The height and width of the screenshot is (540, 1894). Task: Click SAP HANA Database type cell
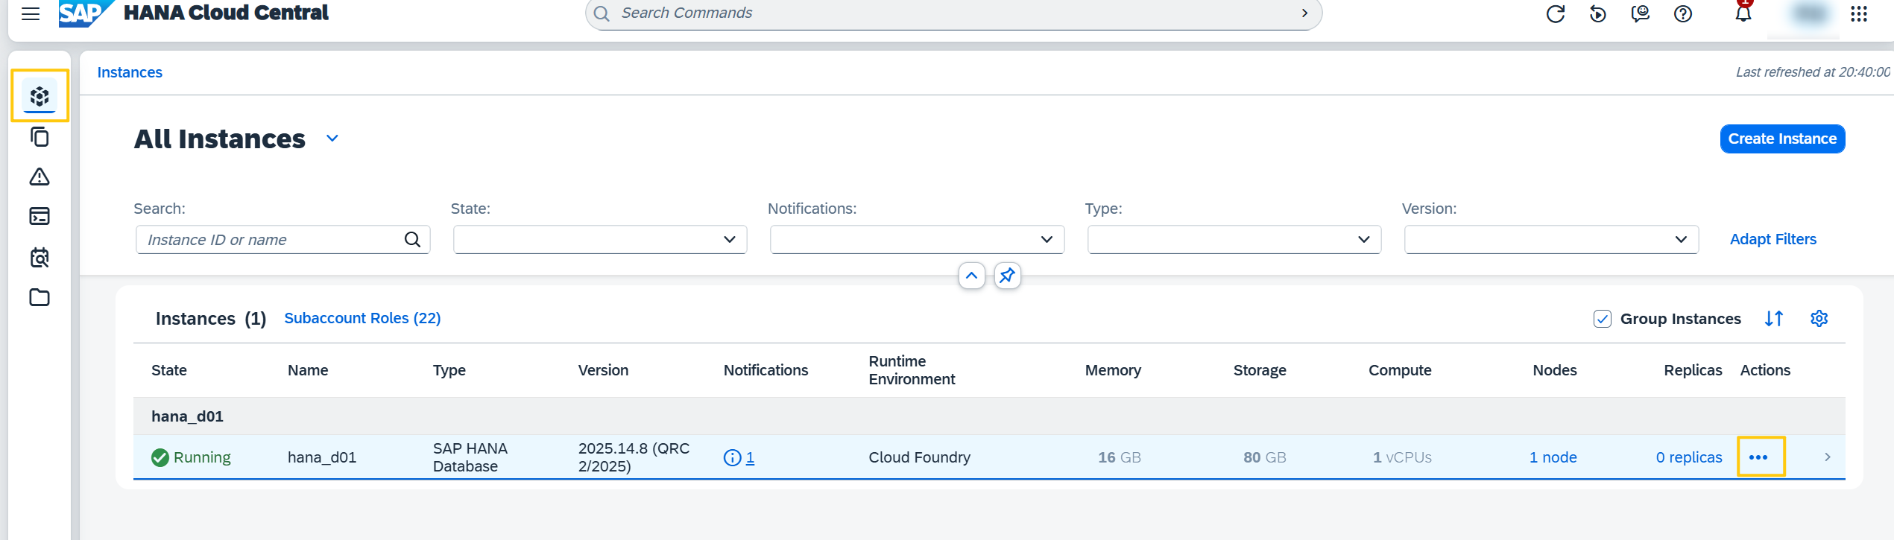470,457
